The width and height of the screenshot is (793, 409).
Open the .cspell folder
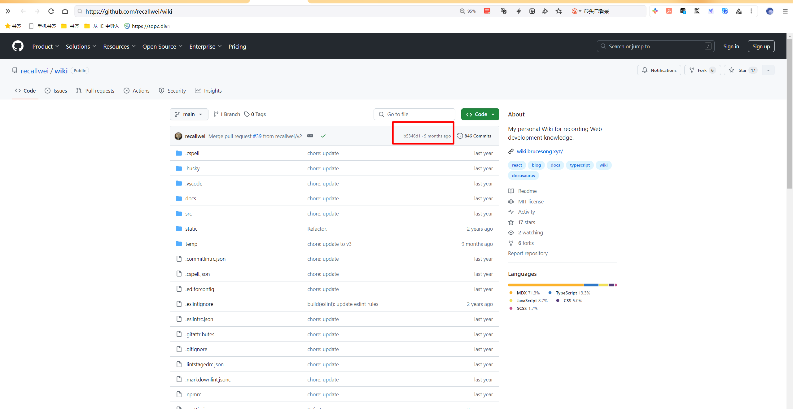(x=192, y=153)
